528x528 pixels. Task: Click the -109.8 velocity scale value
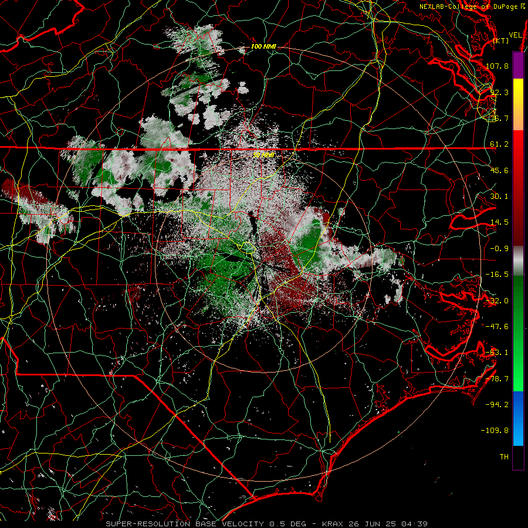[x=495, y=431]
